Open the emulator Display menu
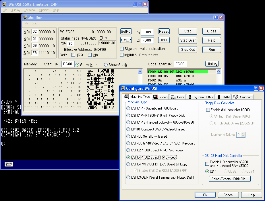The width and height of the screenshot is (265, 201). [x=16, y=10]
